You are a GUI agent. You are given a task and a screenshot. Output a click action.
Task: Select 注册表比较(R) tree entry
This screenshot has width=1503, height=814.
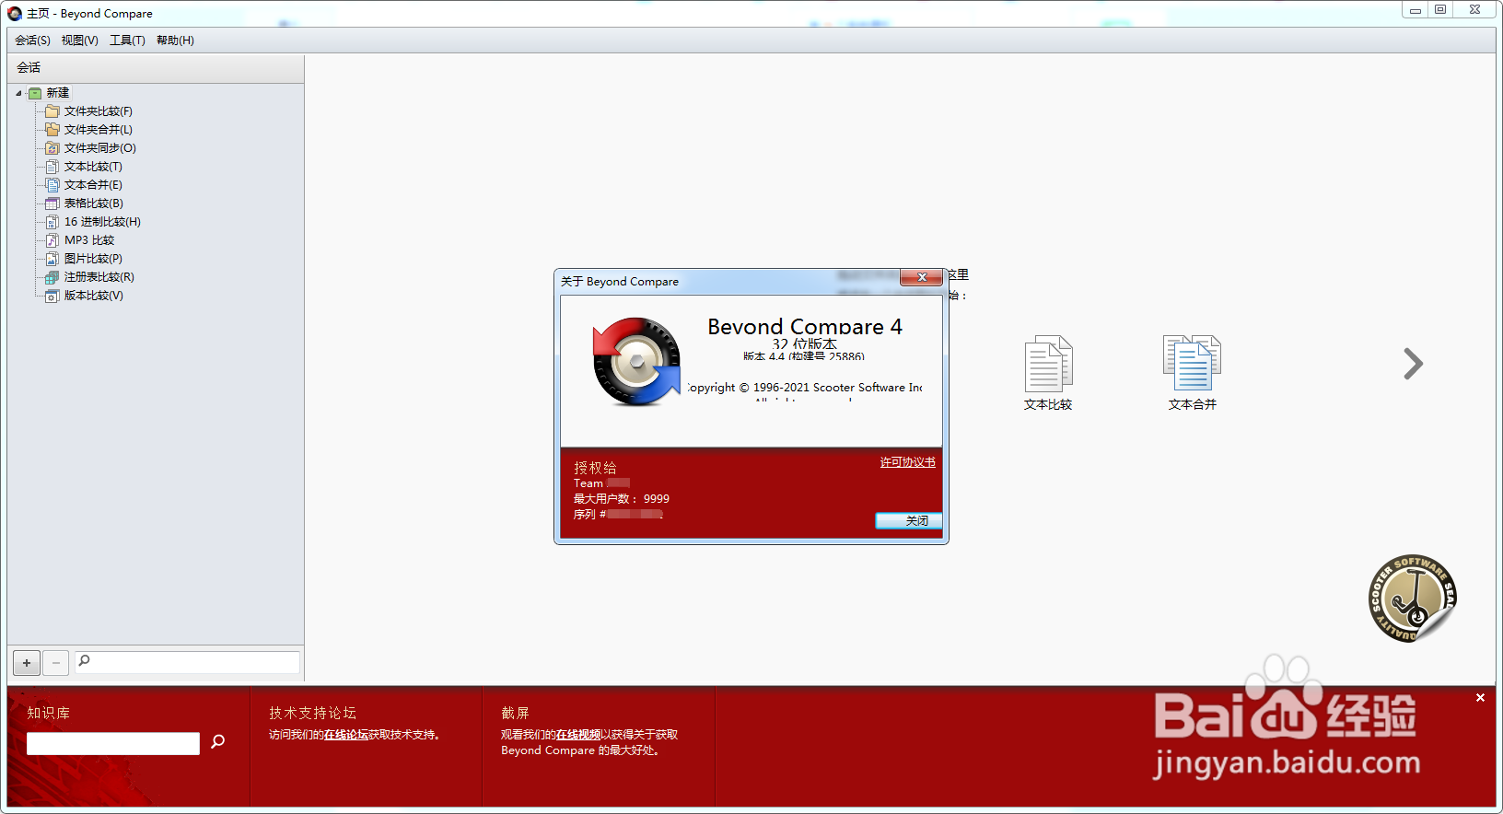99,277
